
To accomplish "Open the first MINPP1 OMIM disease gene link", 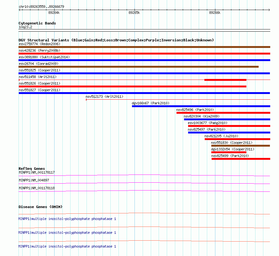I will [x=67, y=219].
